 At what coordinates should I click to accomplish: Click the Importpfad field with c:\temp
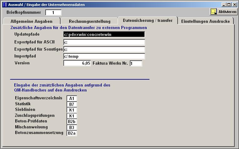pyautogui.click(x=104, y=56)
